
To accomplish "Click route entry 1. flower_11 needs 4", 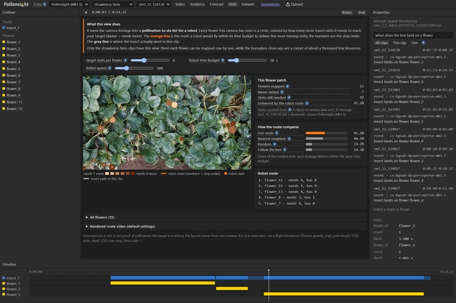I will pos(287,180).
